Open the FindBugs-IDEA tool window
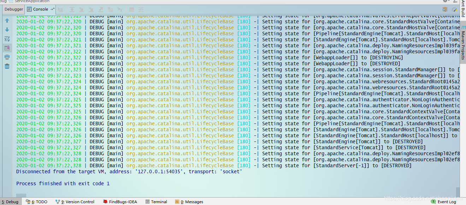This screenshot has width=466, height=205. (x=120, y=202)
